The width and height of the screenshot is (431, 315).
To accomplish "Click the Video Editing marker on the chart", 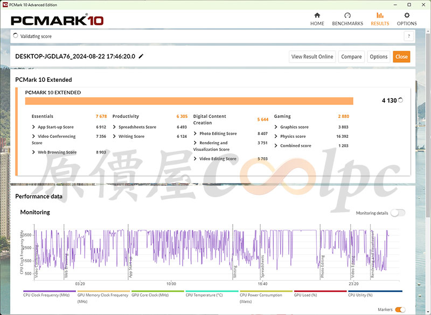I will (x=353, y=267).
